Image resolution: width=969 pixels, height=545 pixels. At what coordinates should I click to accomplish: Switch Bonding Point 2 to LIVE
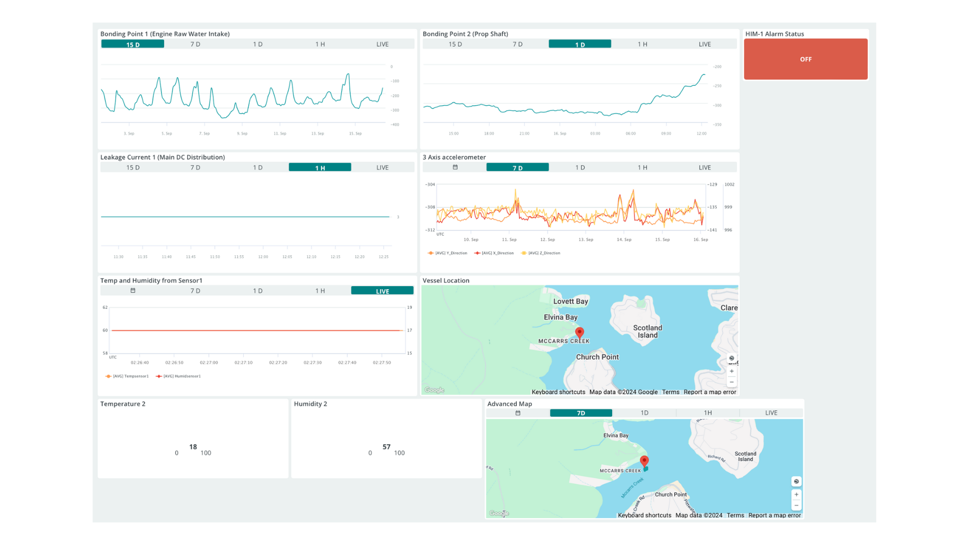pyautogui.click(x=705, y=44)
